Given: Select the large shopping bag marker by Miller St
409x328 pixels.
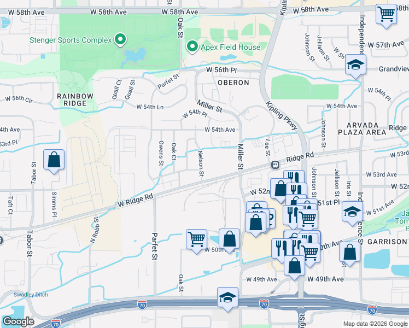Looking at the screenshot, I should click(x=256, y=224).
